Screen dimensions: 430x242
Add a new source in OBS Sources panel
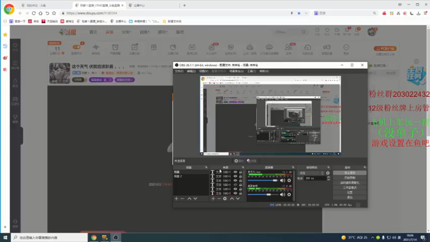click(213, 198)
